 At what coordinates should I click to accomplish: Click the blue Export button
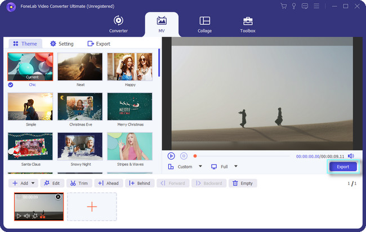pos(343,167)
